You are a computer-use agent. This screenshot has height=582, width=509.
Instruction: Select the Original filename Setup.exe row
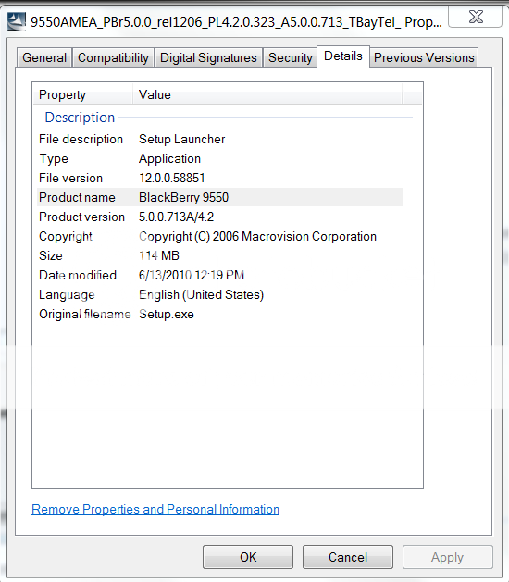[x=219, y=314]
